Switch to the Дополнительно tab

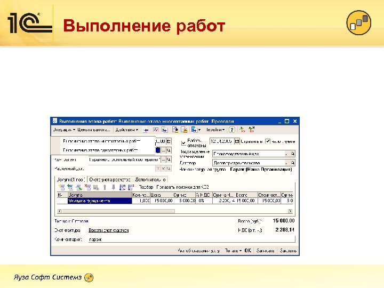[x=150, y=180]
